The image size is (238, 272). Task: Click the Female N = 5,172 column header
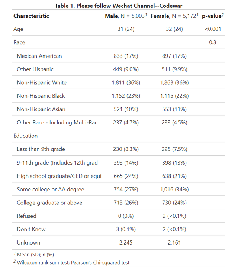pos(174,16)
